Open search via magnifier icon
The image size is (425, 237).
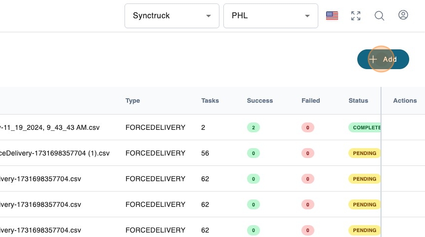(379, 16)
